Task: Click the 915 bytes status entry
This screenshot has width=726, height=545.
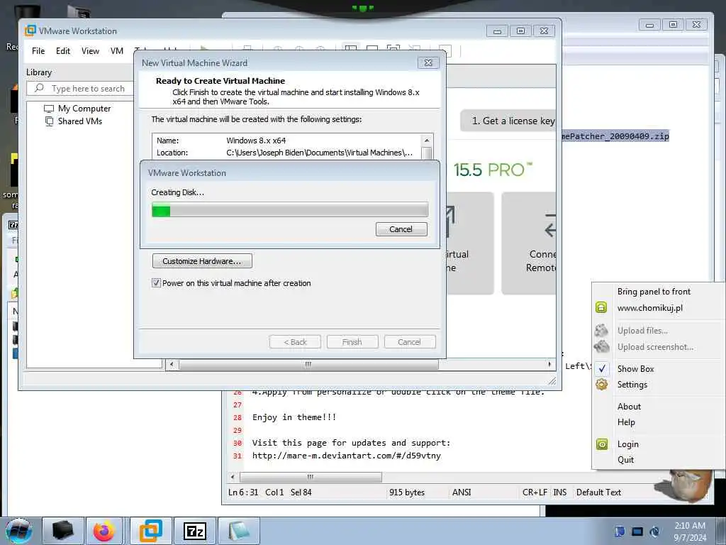Action: pos(406,492)
